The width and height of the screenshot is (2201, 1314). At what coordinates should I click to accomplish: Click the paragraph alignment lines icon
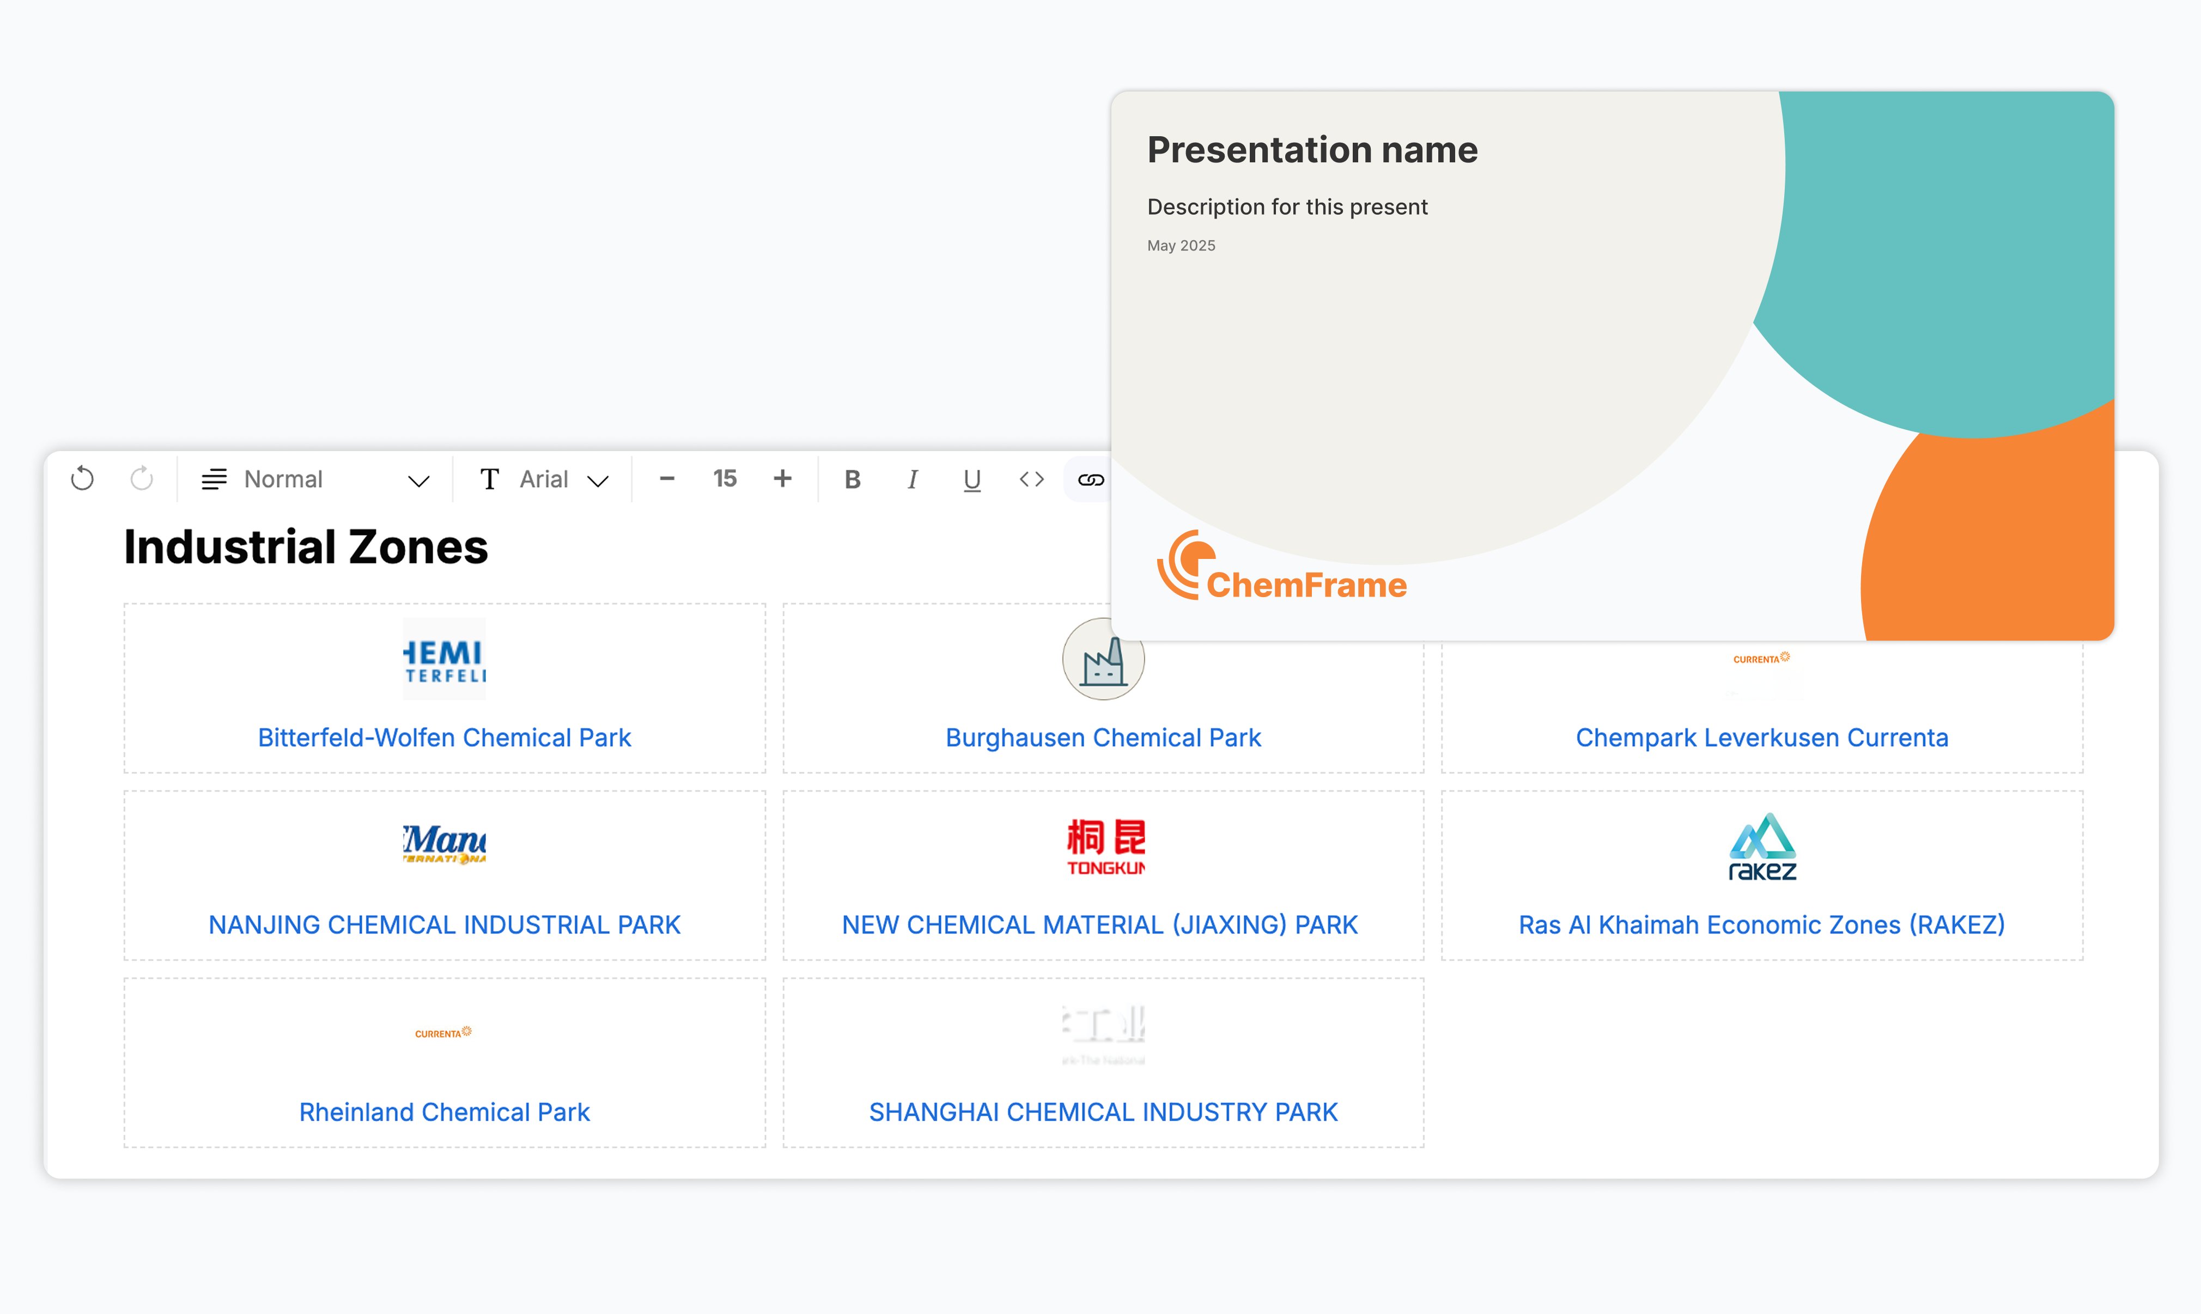[214, 479]
